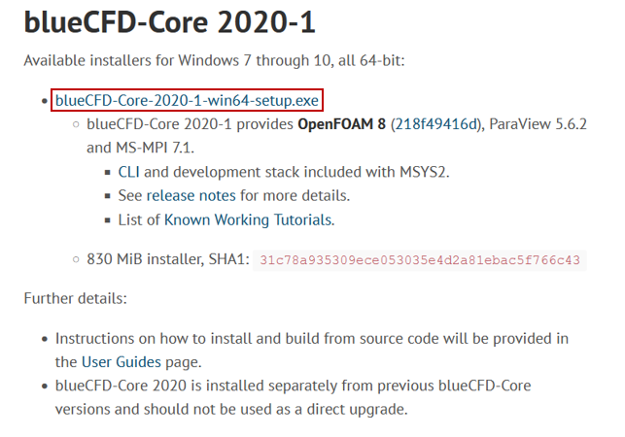Viewport: 625px width, 437px height.
Task: Click the blueCFD-Core 2020-1 page heading
Action: pyautogui.click(x=170, y=22)
